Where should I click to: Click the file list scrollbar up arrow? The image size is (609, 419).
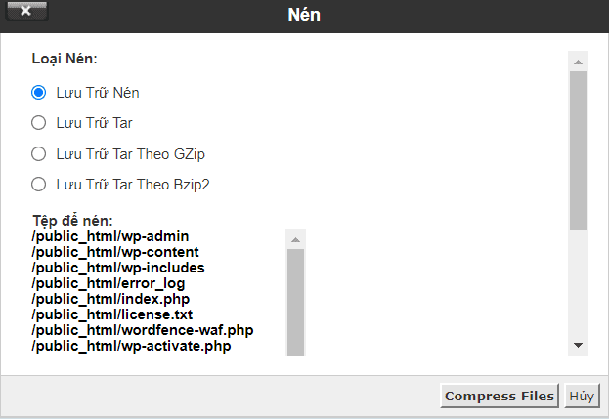pyautogui.click(x=294, y=238)
